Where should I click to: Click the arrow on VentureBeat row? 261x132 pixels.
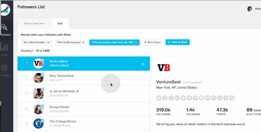click(143, 64)
